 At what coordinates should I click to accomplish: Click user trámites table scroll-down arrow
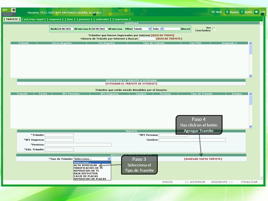point(250,127)
